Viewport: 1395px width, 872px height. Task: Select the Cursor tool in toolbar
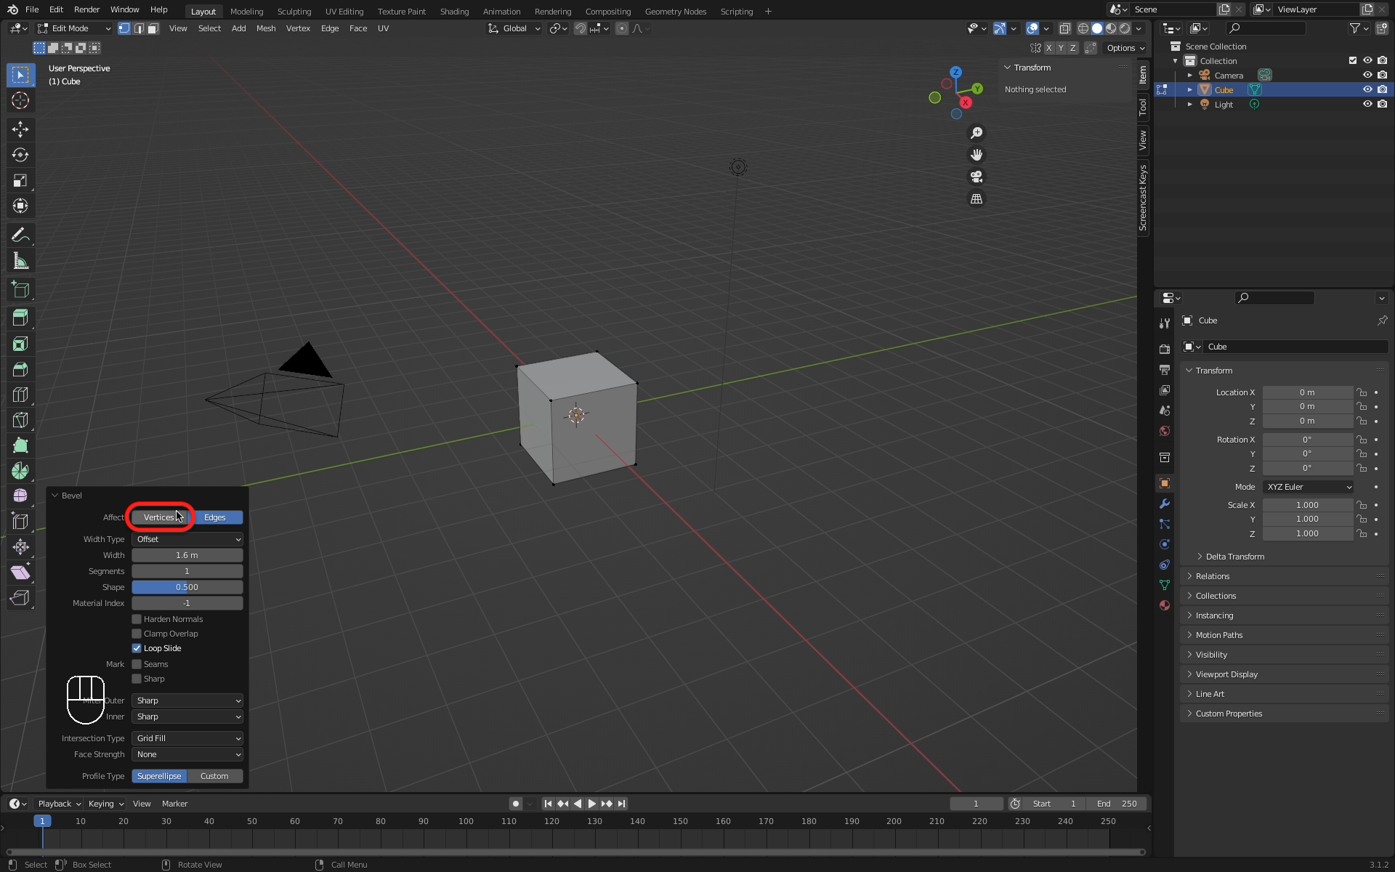point(20,100)
